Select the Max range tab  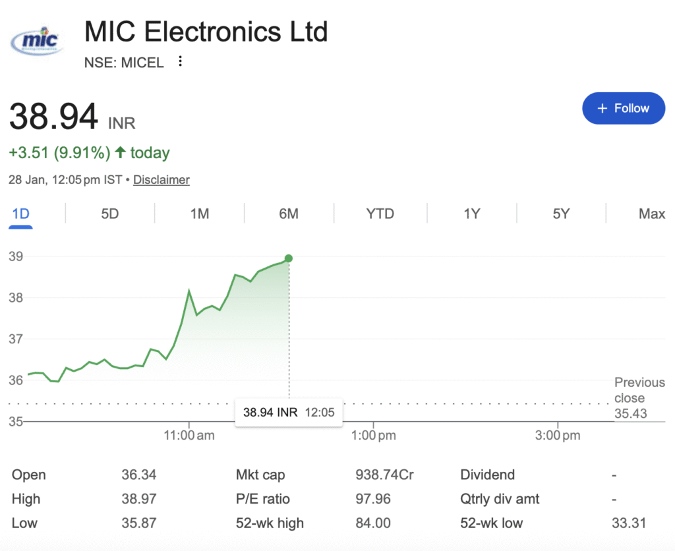tap(651, 214)
